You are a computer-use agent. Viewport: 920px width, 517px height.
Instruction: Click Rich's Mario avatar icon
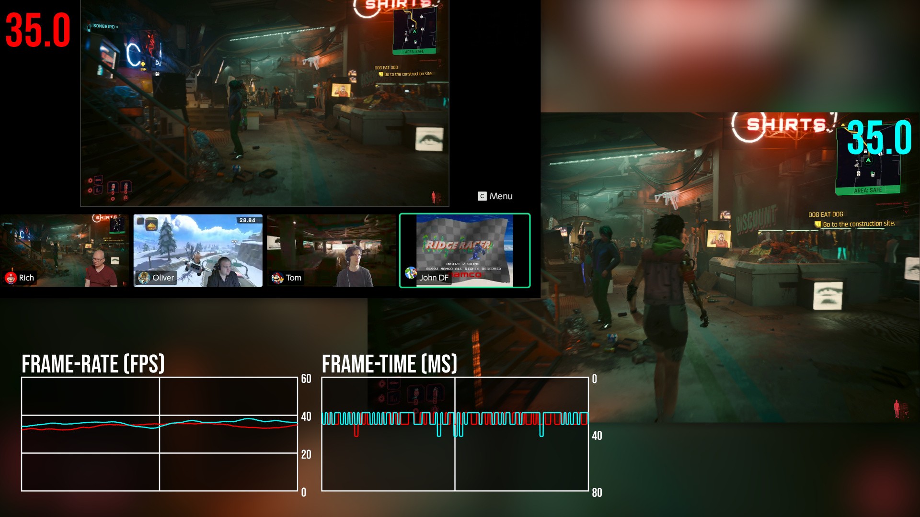click(11, 278)
